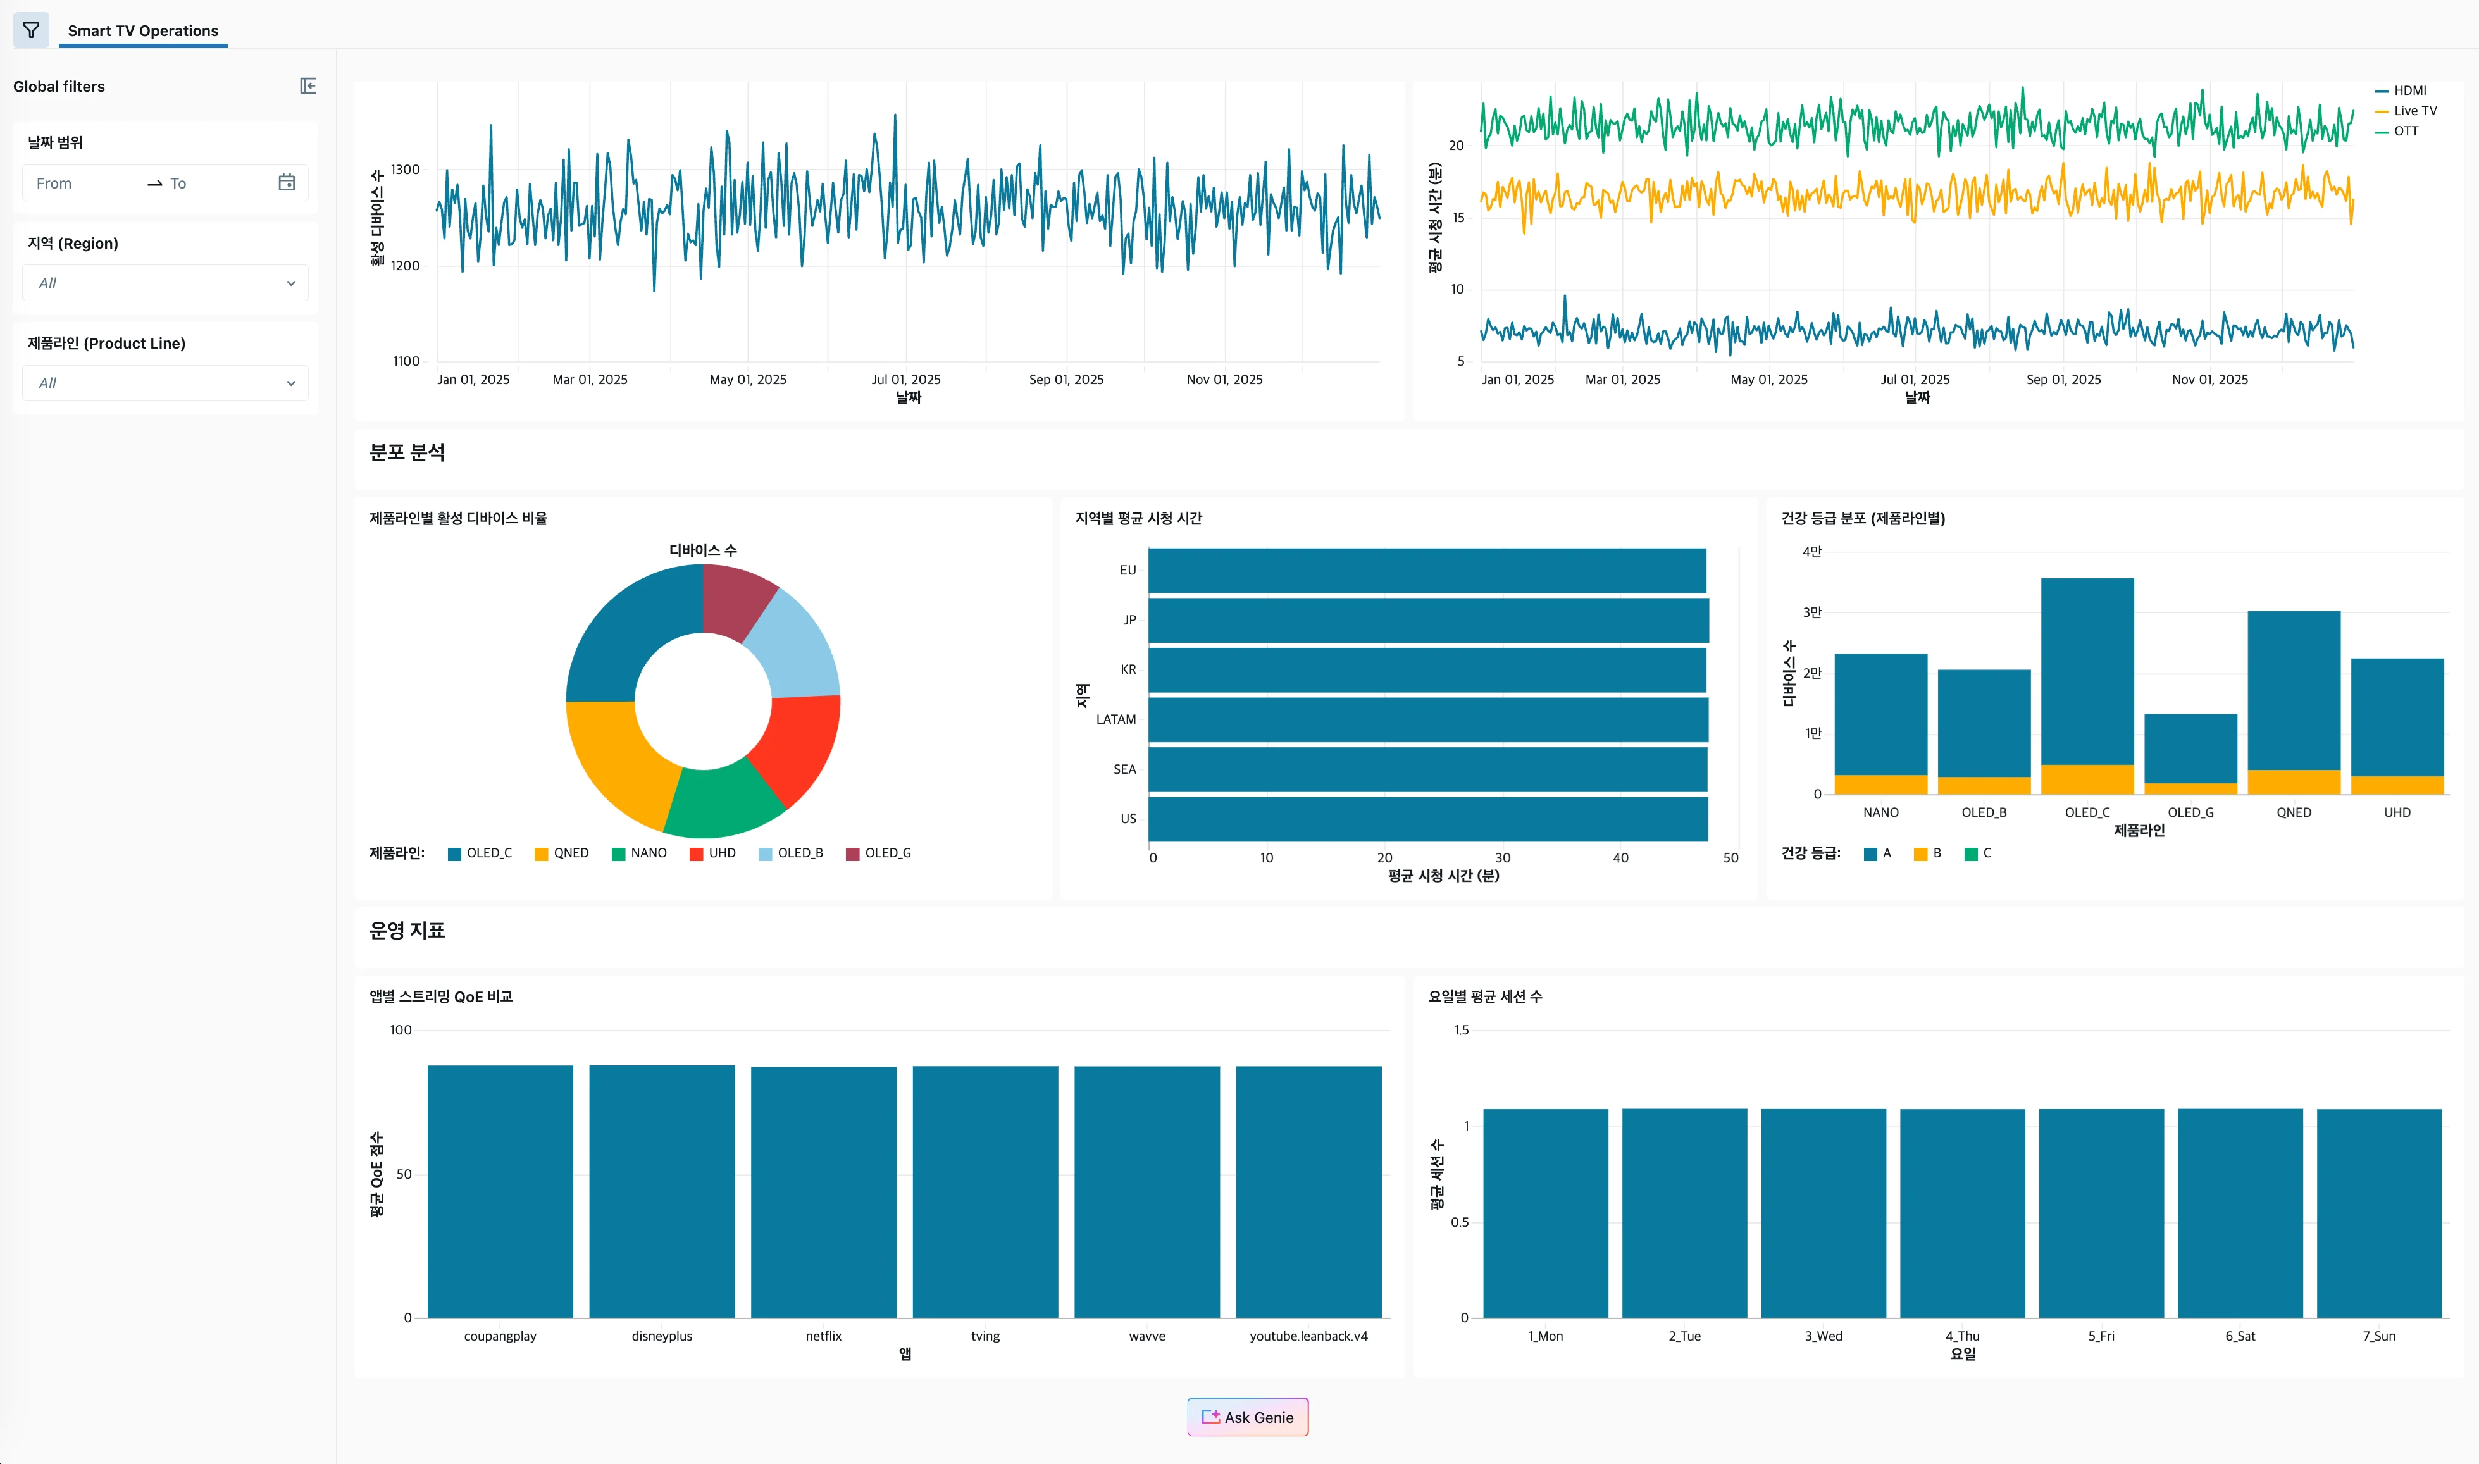2479x1464 pixels.
Task: Collapse the Global filters sidebar
Action: click(308, 86)
